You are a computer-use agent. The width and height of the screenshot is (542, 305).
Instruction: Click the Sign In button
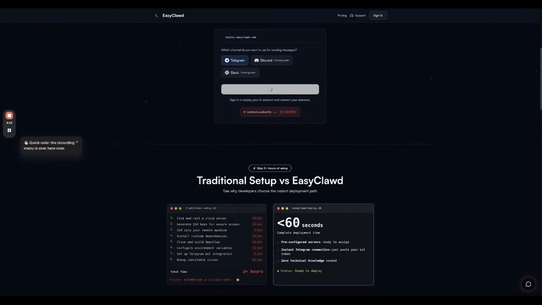tap(378, 15)
